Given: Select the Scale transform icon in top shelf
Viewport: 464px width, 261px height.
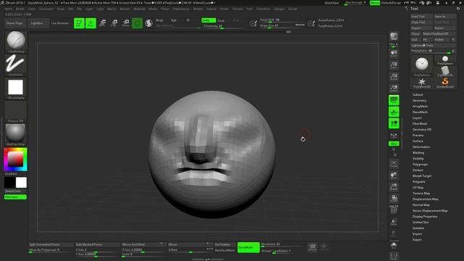Looking at the screenshot, I should point(115,22).
